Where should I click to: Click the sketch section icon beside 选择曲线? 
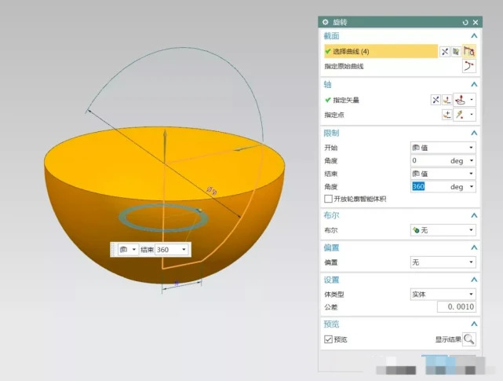[445, 51]
